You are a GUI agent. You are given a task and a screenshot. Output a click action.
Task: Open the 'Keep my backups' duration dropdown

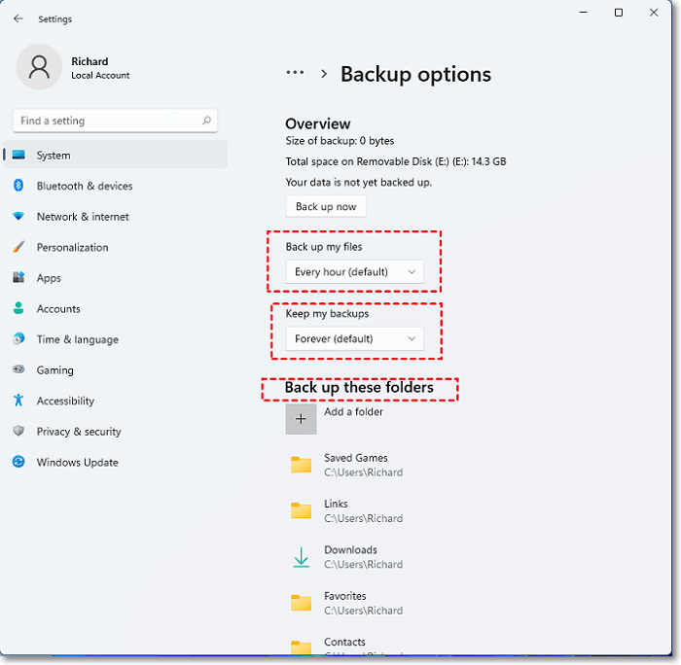tap(355, 338)
